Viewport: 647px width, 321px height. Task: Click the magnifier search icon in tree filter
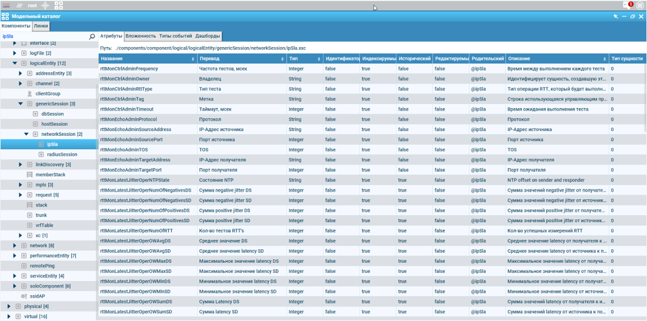pyautogui.click(x=92, y=36)
